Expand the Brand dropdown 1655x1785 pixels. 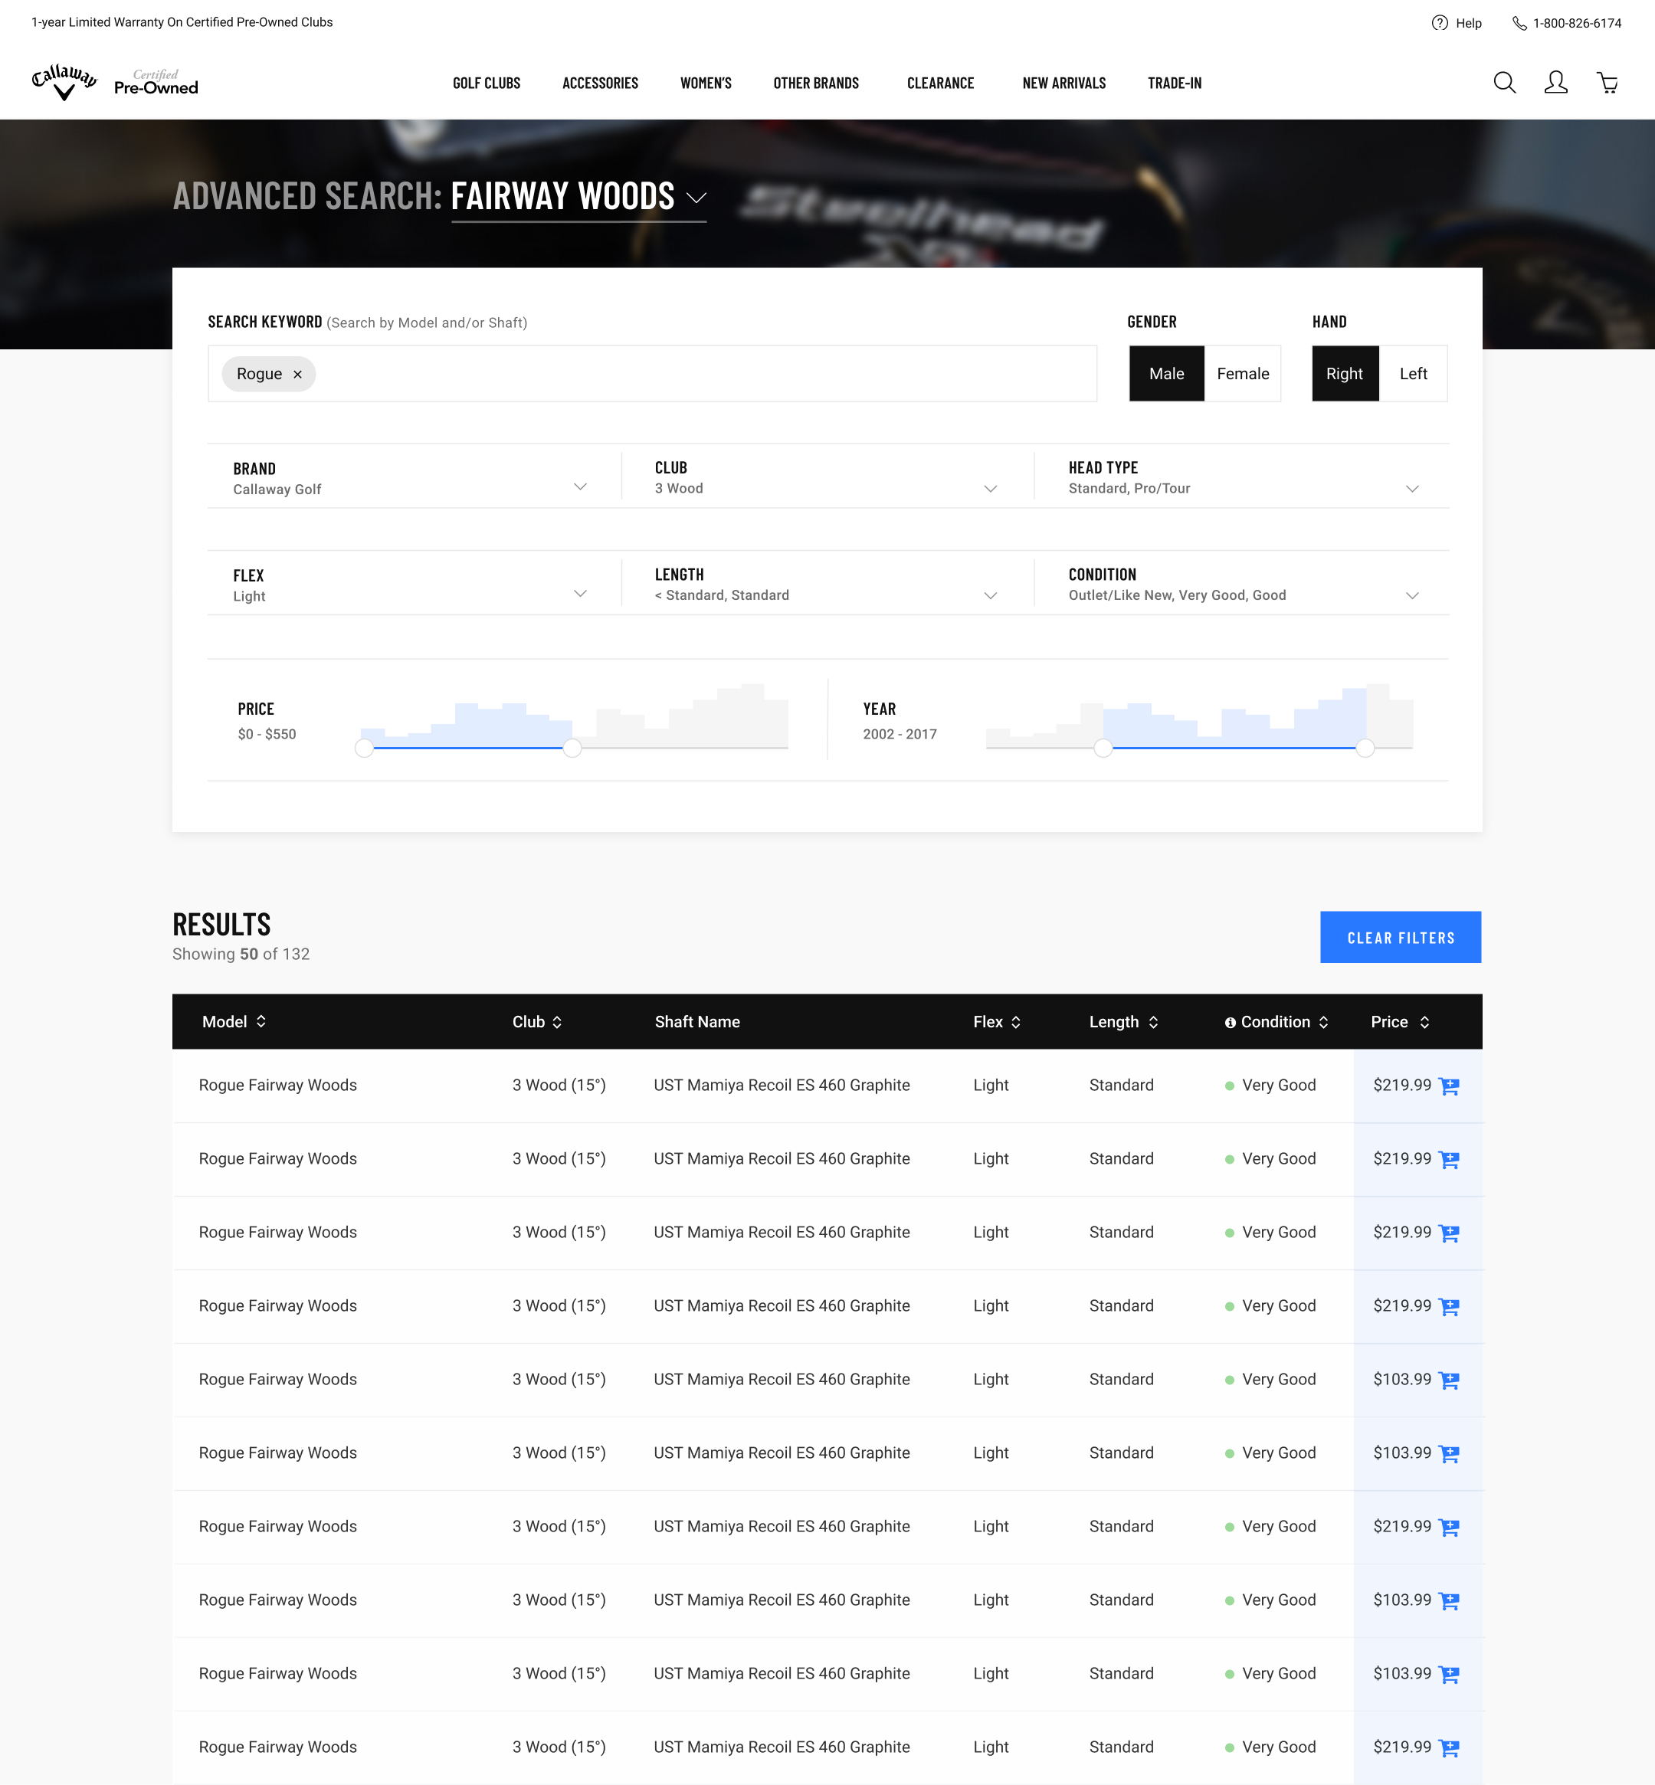(579, 487)
